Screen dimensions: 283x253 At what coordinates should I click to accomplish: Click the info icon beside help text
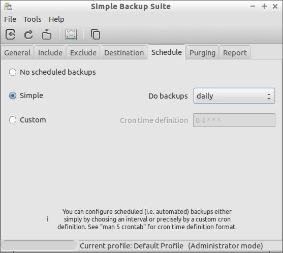48,219
